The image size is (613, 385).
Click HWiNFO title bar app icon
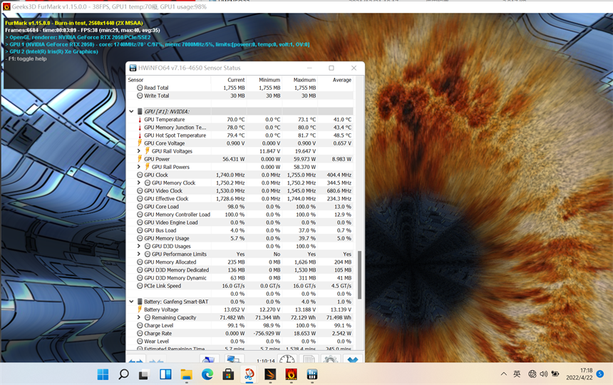click(x=133, y=68)
